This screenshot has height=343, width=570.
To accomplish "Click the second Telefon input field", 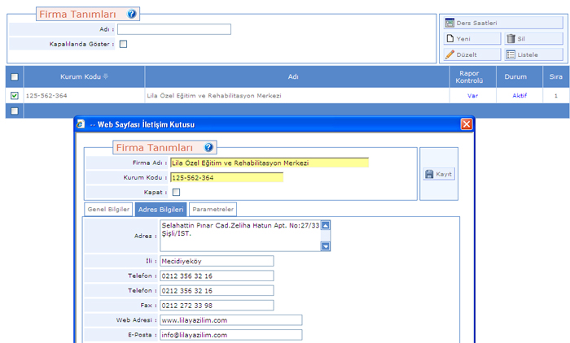I will (217, 291).
